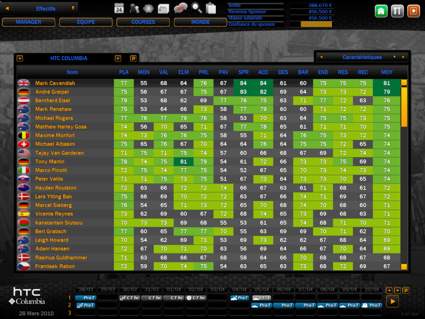The width and height of the screenshot is (425, 319).
Task: Sort riders by the PAV column
Action: pos(224,72)
